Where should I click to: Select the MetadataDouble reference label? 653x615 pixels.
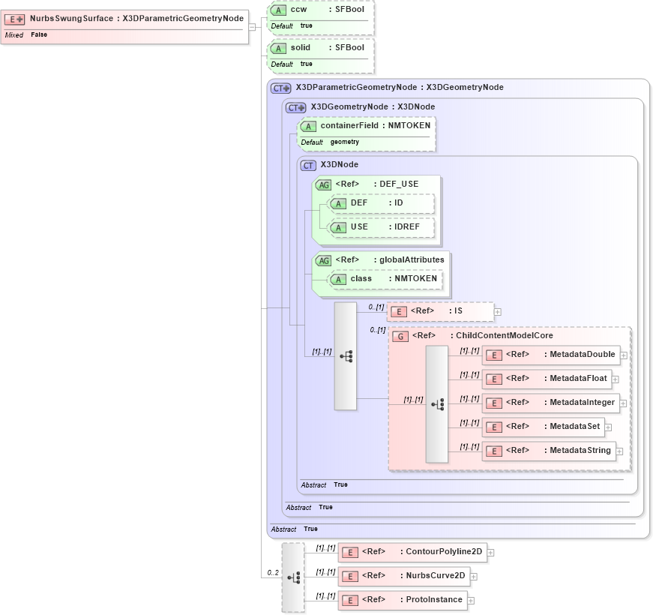tap(561, 354)
